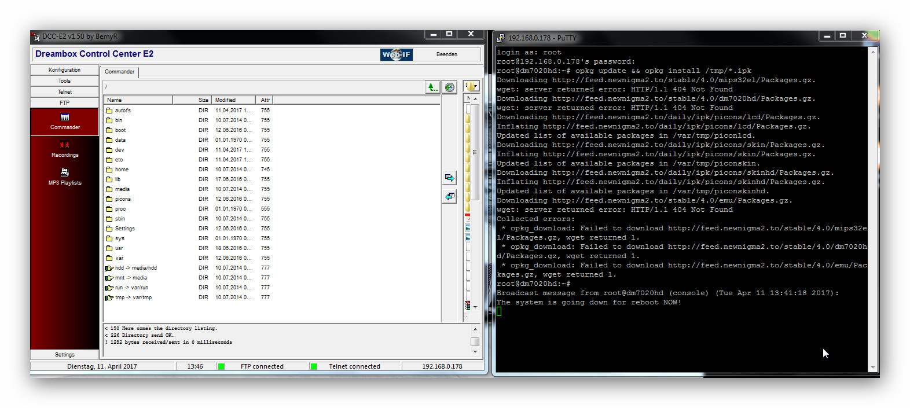Select the Commander tab
This screenshot has width=910, height=408.
coord(120,72)
